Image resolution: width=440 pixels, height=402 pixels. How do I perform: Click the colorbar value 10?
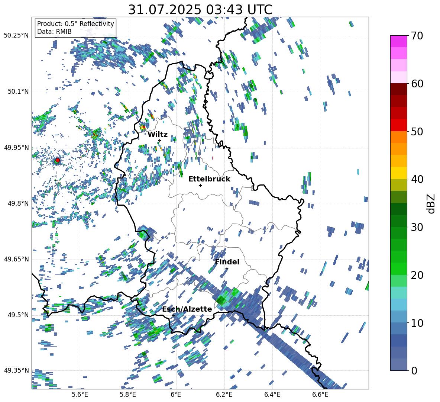(x=417, y=322)
